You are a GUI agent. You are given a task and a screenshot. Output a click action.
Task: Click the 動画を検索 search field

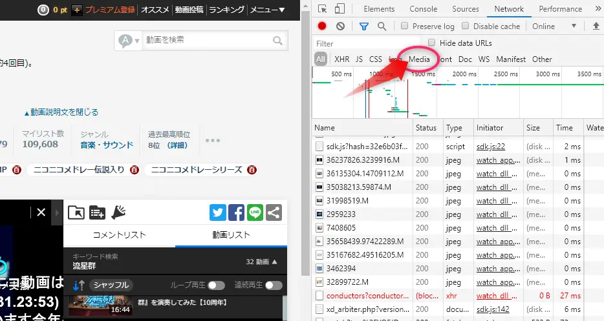click(x=206, y=40)
